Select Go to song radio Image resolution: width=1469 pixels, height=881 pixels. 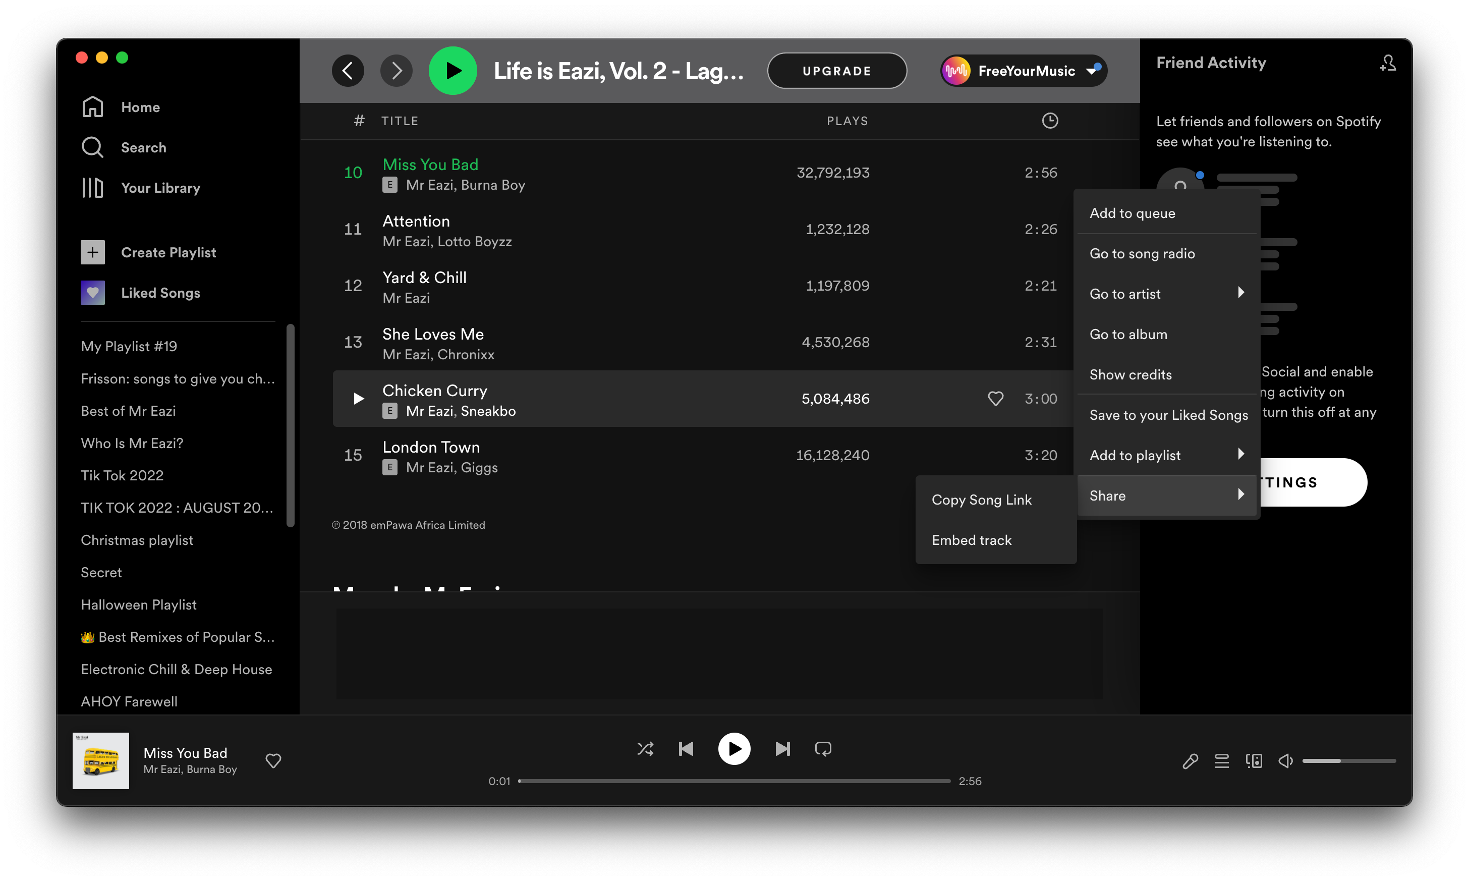(1166, 253)
